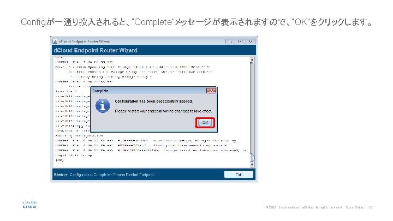Click the 'Complete' title of the dialog
This screenshot has width=393, height=221.
100,91
